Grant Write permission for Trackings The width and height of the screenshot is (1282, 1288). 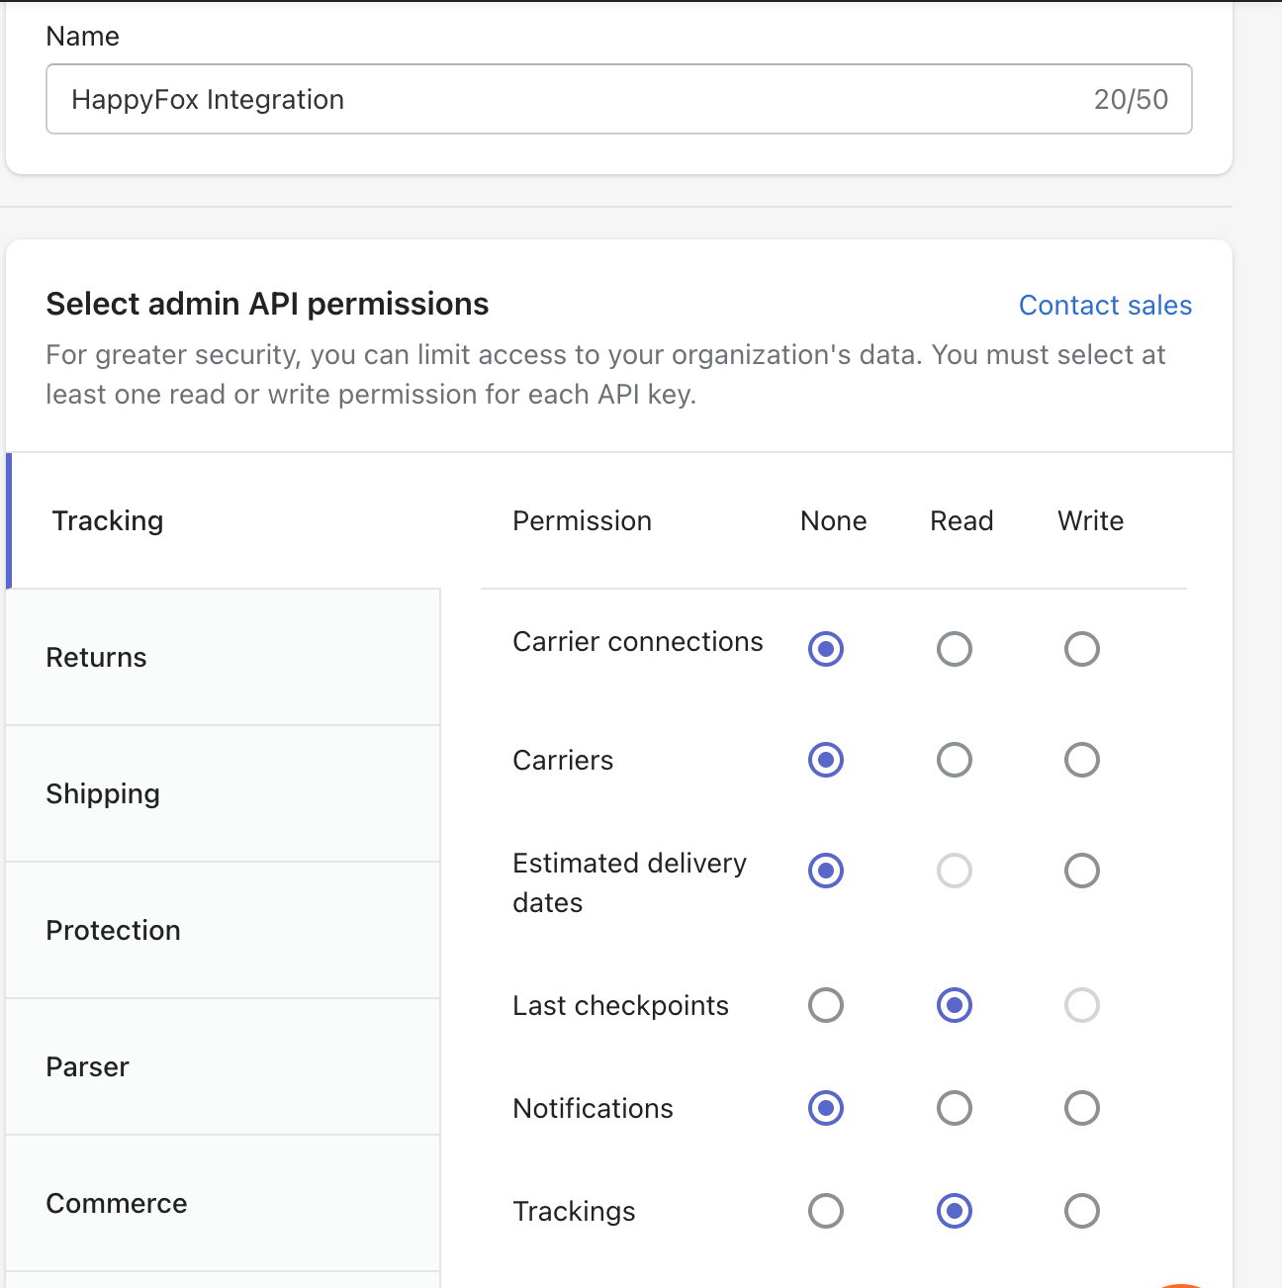1081,1212
